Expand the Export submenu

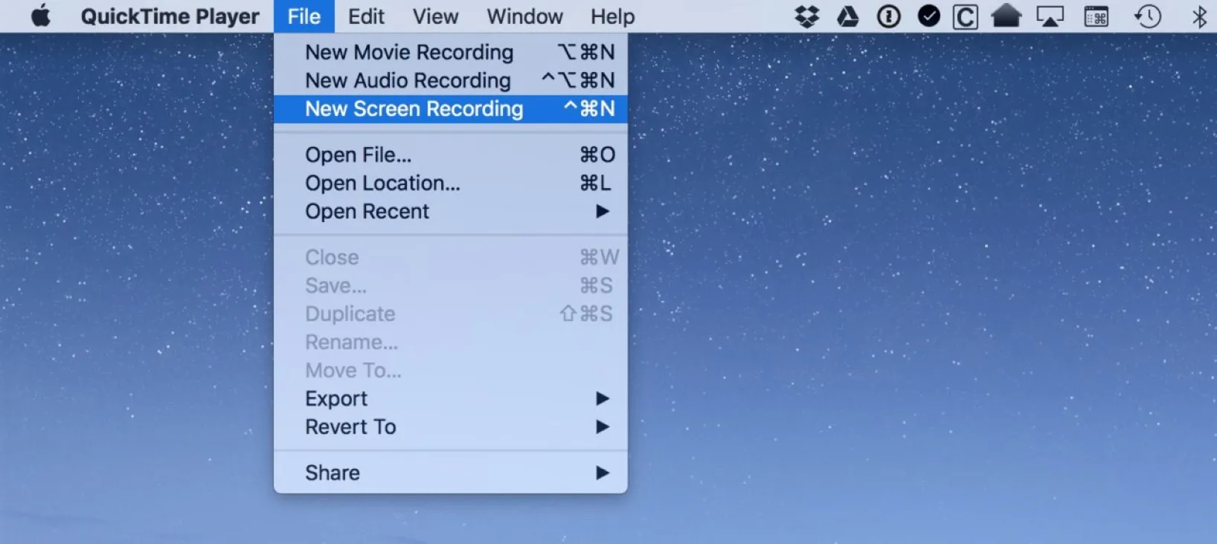coord(450,398)
